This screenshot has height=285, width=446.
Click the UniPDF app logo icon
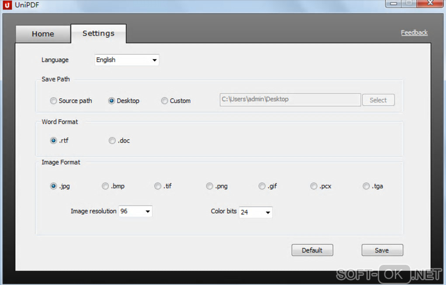(7, 5)
